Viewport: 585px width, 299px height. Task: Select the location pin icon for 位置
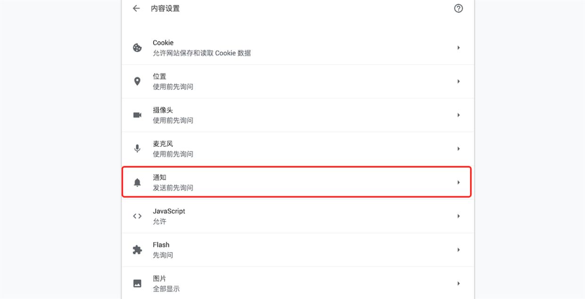[x=137, y=81]
